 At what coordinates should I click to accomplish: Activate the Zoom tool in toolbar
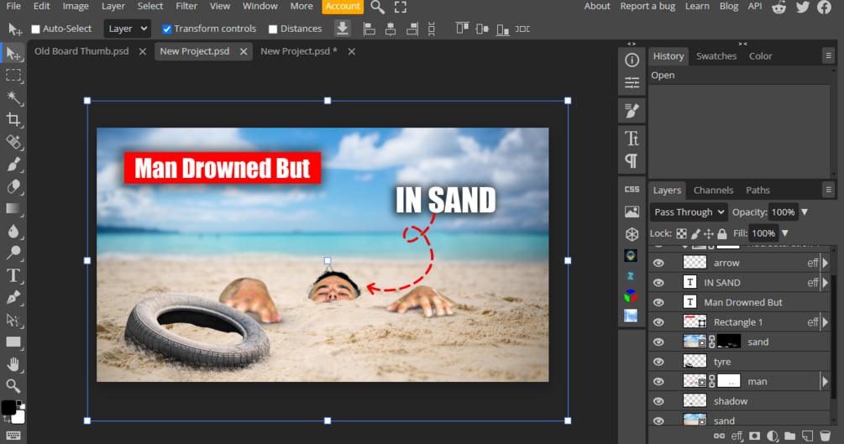tap(13, 386)
